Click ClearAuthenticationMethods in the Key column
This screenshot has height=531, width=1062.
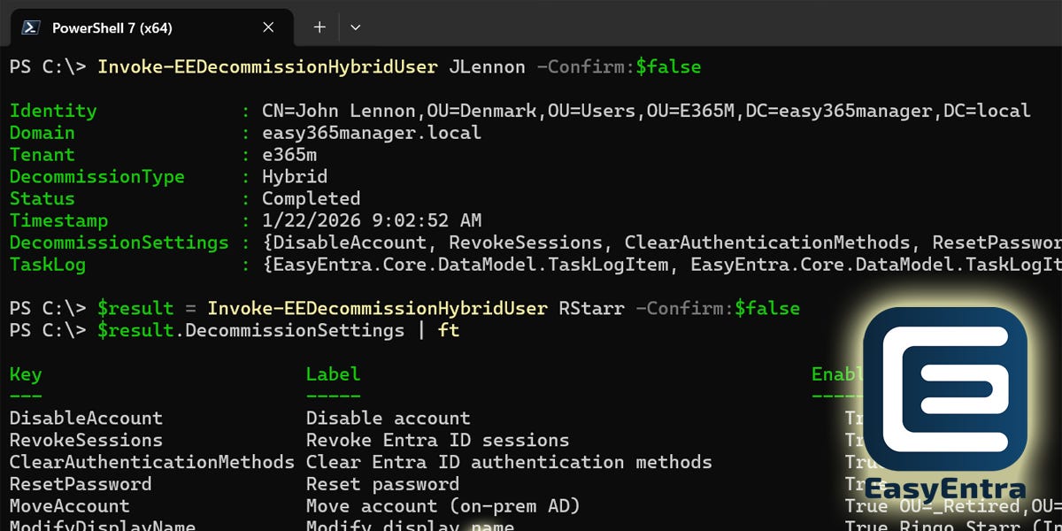pos(151,462)
